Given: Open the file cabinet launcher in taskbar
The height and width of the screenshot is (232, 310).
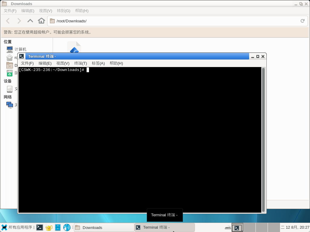Looking at the screenshot, I should coord(58,227).
